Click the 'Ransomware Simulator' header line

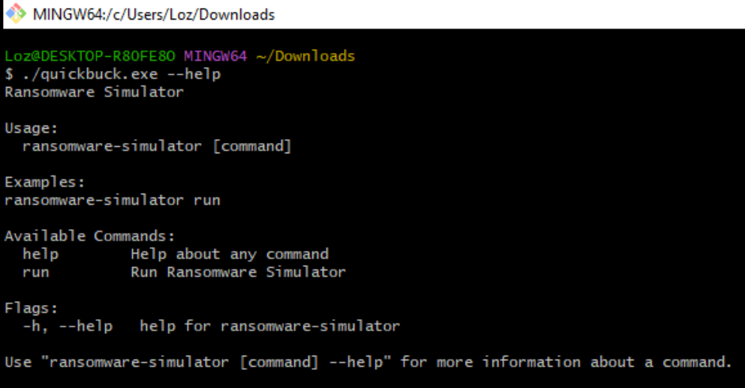[x=94, y=92]
